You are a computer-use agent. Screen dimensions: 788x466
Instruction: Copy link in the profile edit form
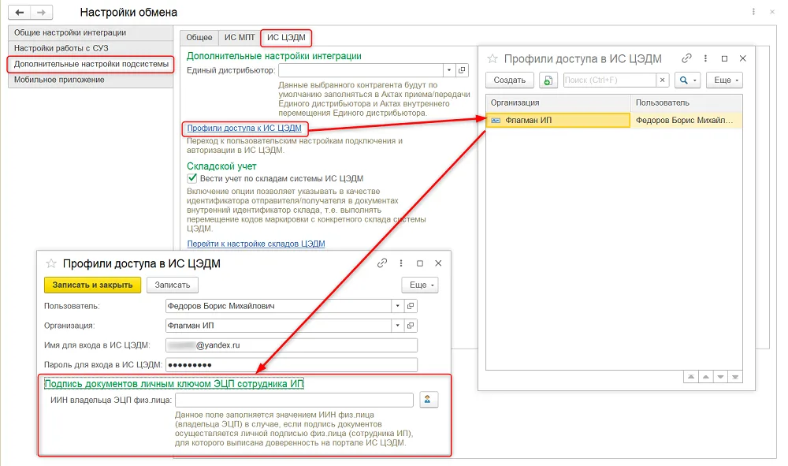click(x=382, y=263)
